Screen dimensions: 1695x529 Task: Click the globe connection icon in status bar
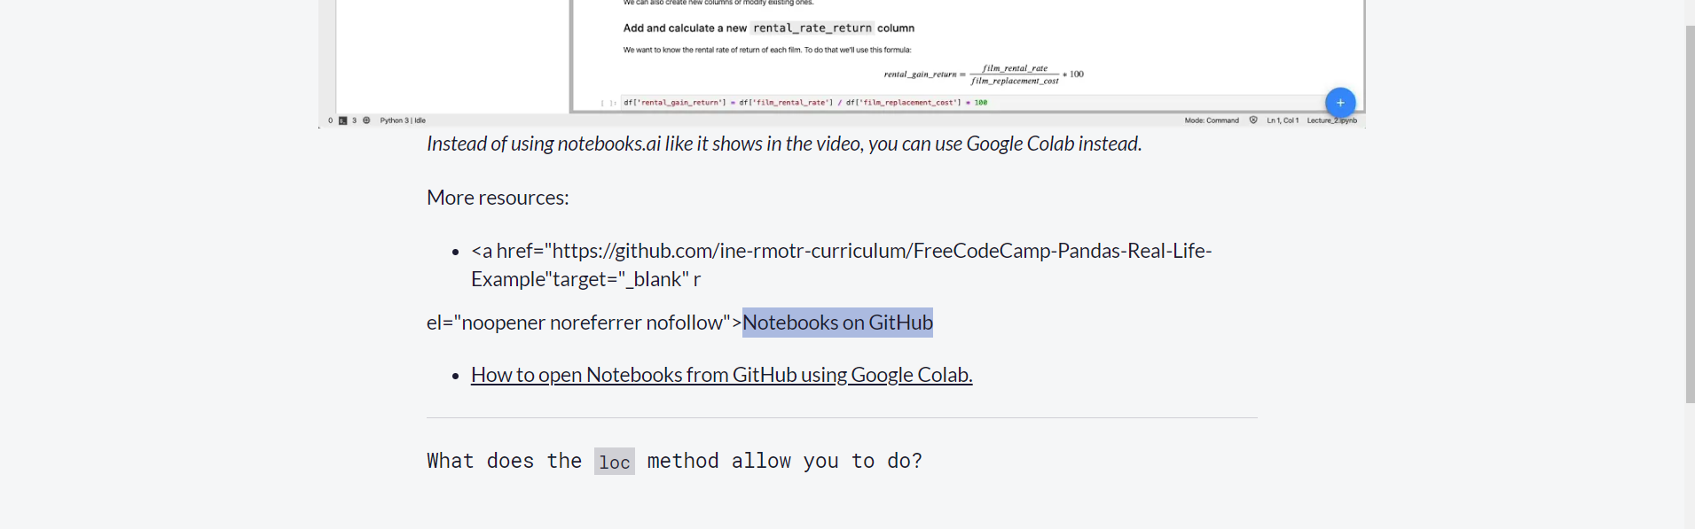[366, 120]
